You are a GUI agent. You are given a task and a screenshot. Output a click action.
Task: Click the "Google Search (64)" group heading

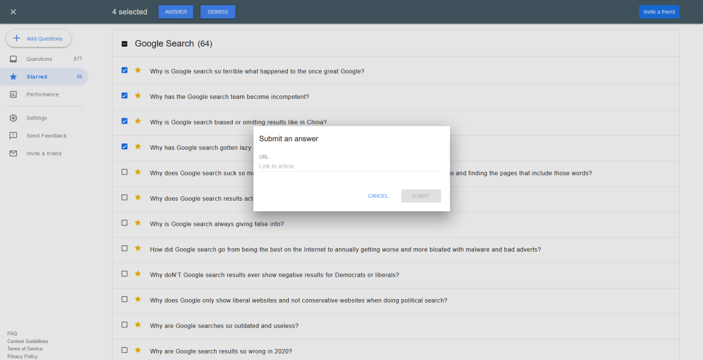[x=173, y=44]
